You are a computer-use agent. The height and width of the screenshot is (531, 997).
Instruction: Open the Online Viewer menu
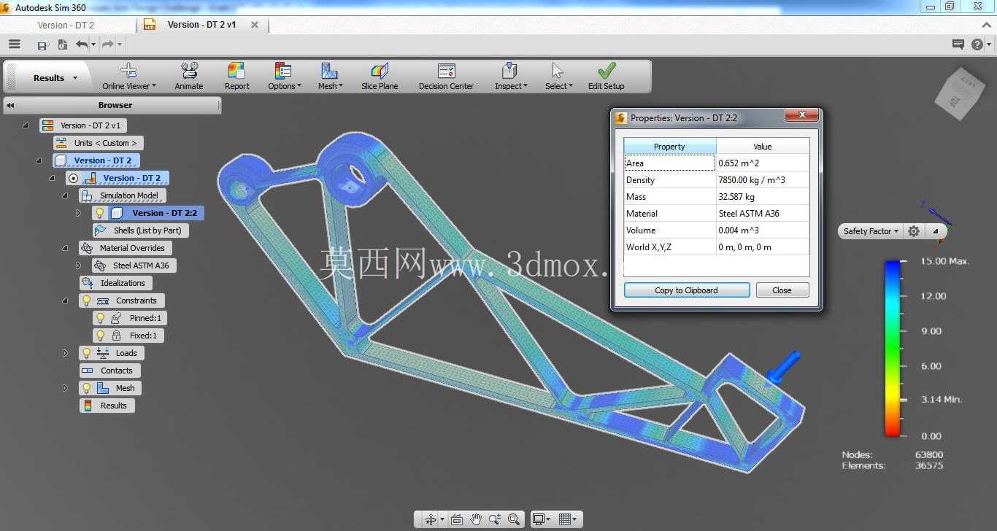pyautogui.click(x=128, y=76)
